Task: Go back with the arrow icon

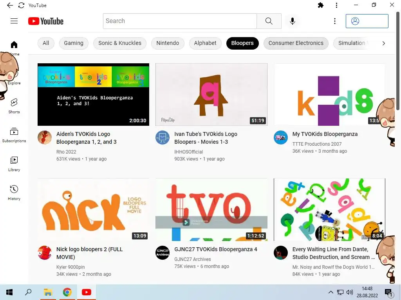Action: [10, 5]
